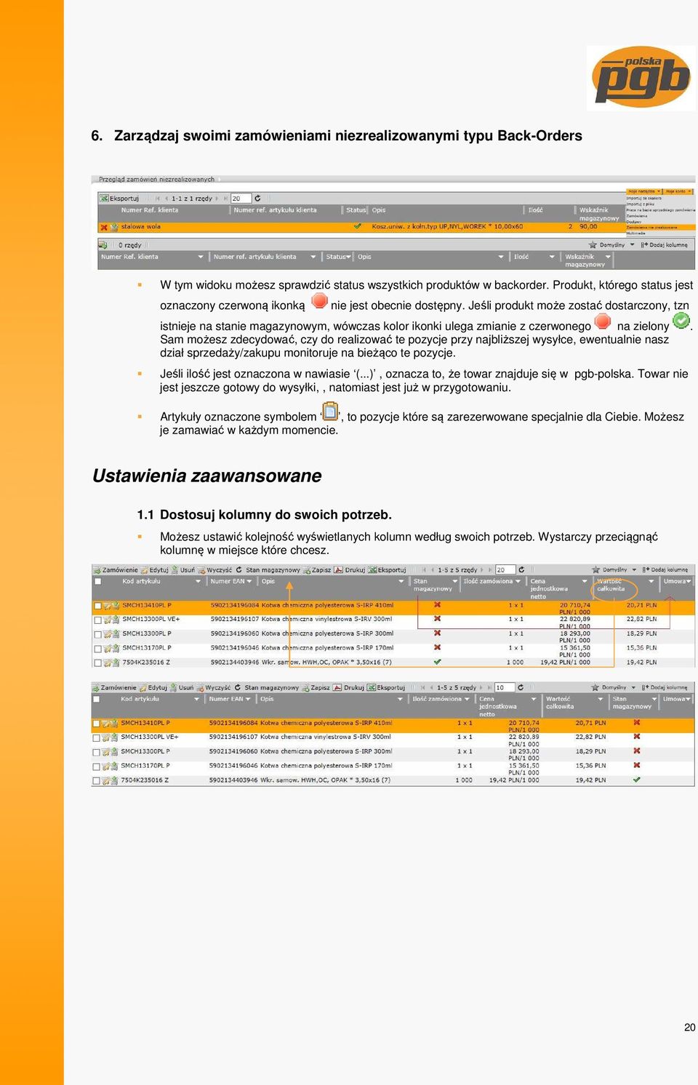Click Zapisz in the toolbar of the 10-rows grid

pos(316,688)
